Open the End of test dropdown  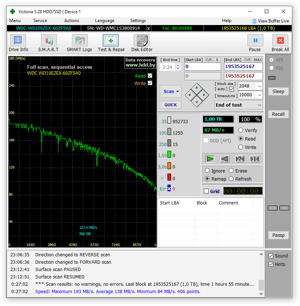click(239, 105)
